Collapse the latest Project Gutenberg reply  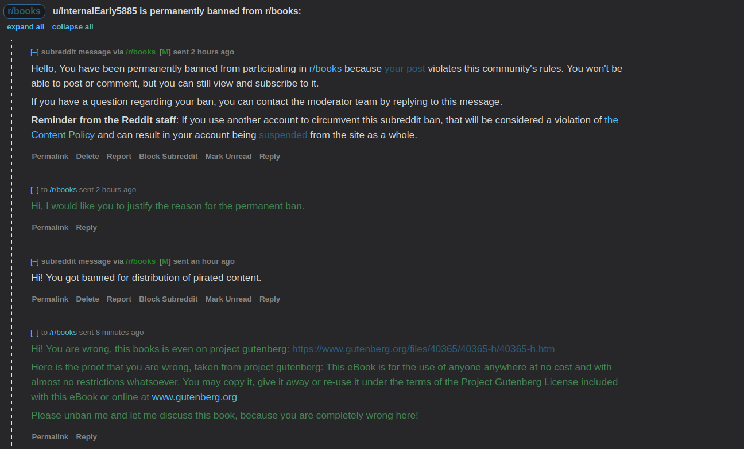(34, 333)
